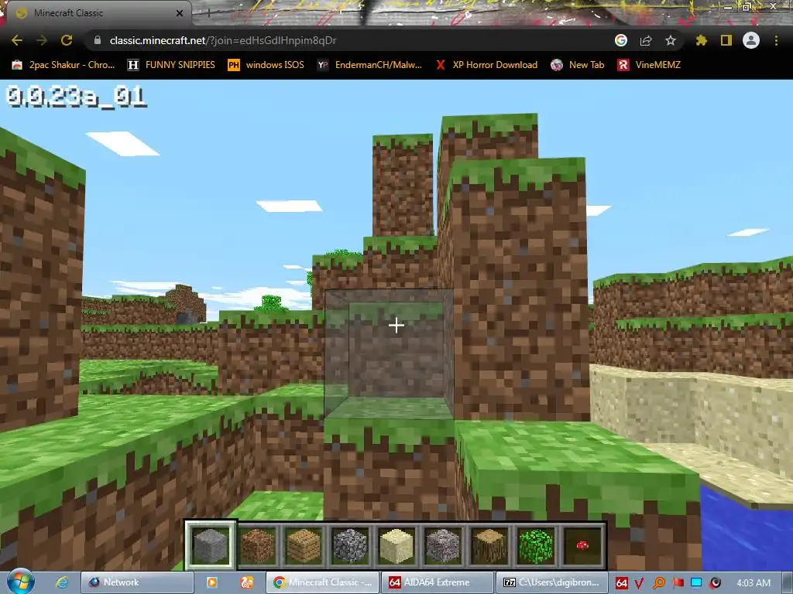Click the padlock site info icon
793x594 pixels.
click(x=98, y=40)
